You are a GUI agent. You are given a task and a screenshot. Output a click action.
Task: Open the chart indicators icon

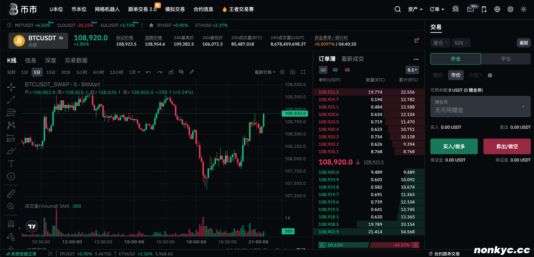click(171, 72)
